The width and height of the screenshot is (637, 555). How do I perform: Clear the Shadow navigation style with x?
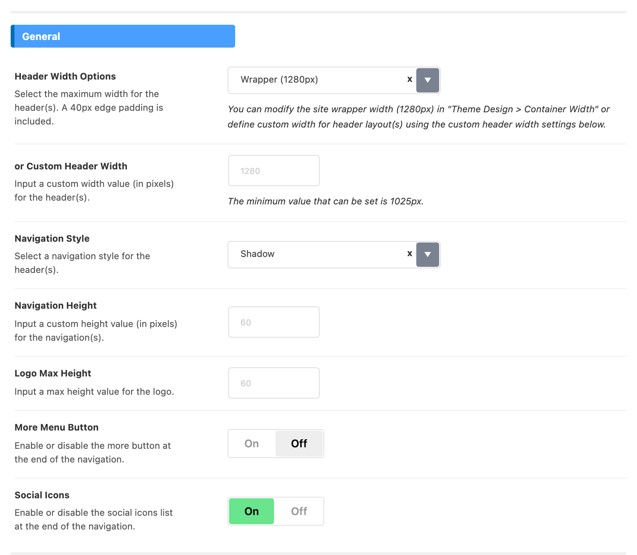(410, 254)
